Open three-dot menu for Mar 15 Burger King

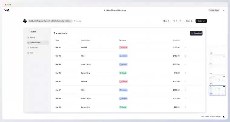click(185, 73)
